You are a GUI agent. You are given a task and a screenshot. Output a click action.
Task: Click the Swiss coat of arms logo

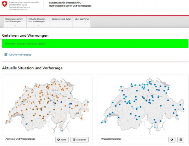coord(5,4)
